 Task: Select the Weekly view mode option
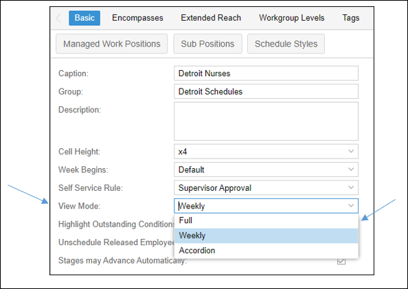[x=266, y=235]
